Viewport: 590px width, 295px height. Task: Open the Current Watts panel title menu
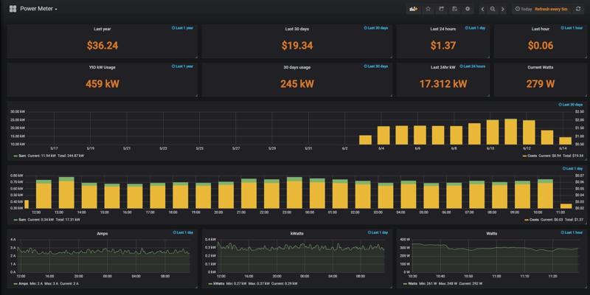click(x=540, y=67)
